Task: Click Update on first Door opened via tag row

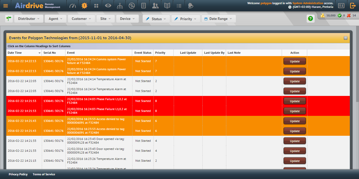Action: click(x=295, y=141)
